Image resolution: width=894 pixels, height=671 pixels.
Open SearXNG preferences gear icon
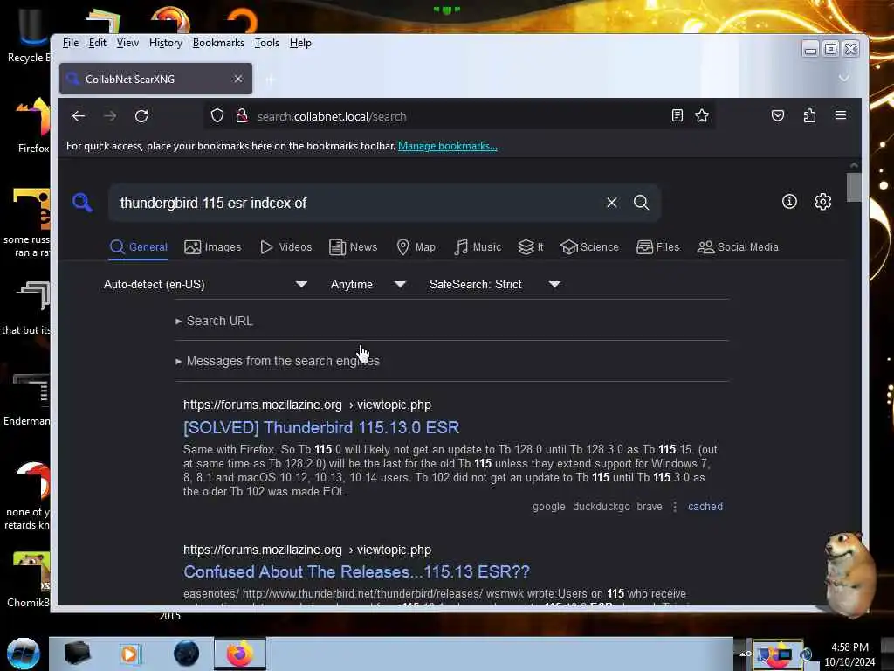822,202
